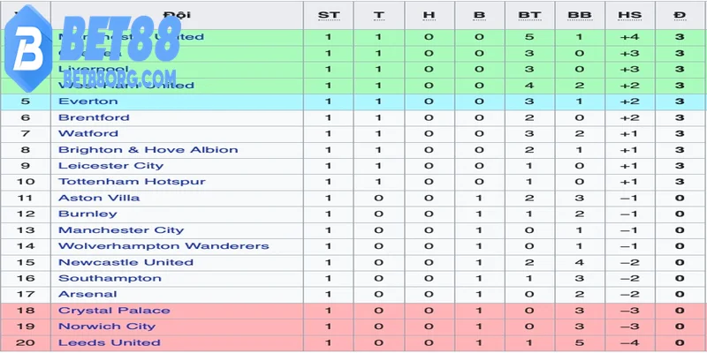The width and height of the screenshot is (707, 353).
Task: Open the Norwich City link
Action: pyautogui.click(x=107, y=327)
